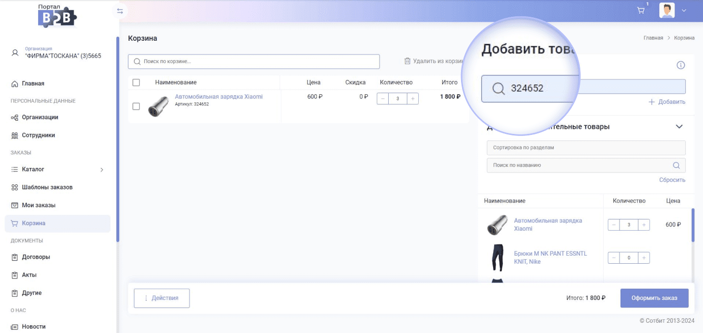Select the Корзина sidebar item
Screen dimensions: 703x333
[58, 224]
